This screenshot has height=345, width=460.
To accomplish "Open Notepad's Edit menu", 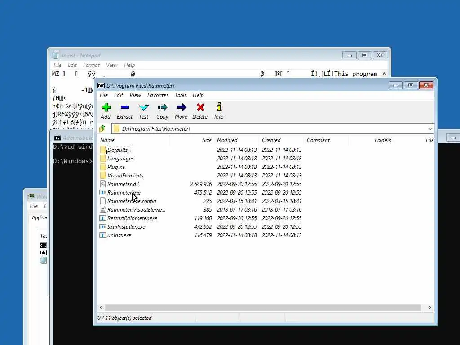I will pos(72,65).
